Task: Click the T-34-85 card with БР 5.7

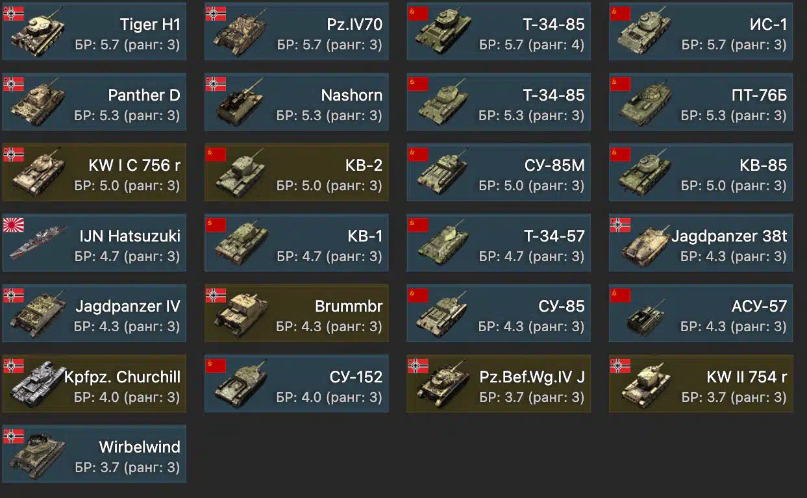Action: (x=499, y=31)
